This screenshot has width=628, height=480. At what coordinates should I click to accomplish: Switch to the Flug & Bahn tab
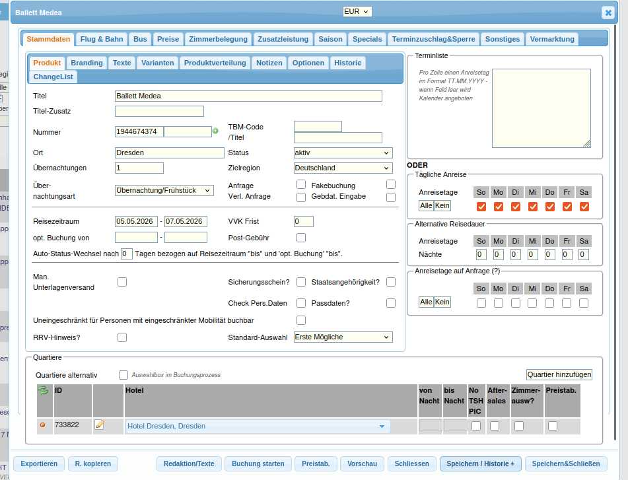coord(102,39)
